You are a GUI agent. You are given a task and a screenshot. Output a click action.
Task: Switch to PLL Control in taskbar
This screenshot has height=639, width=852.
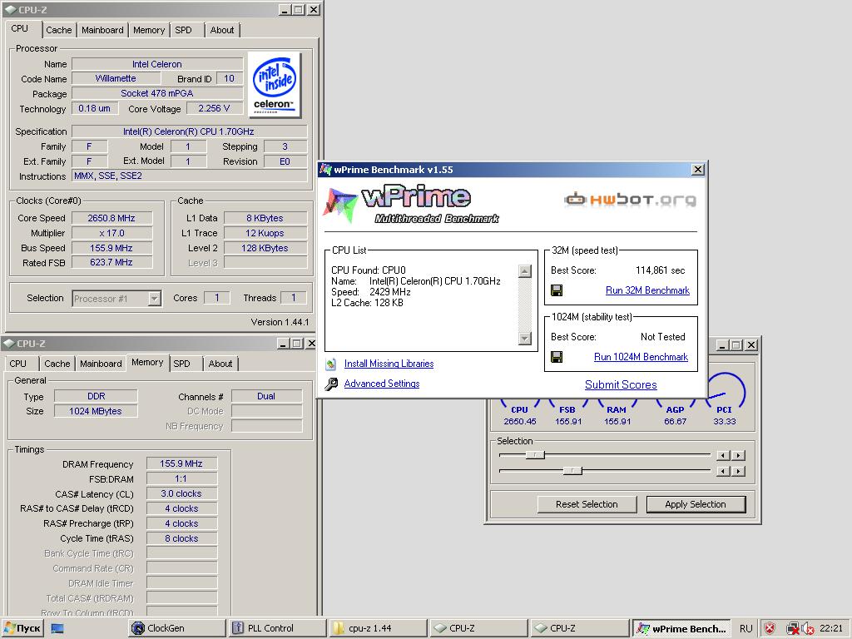click(277, 628)
